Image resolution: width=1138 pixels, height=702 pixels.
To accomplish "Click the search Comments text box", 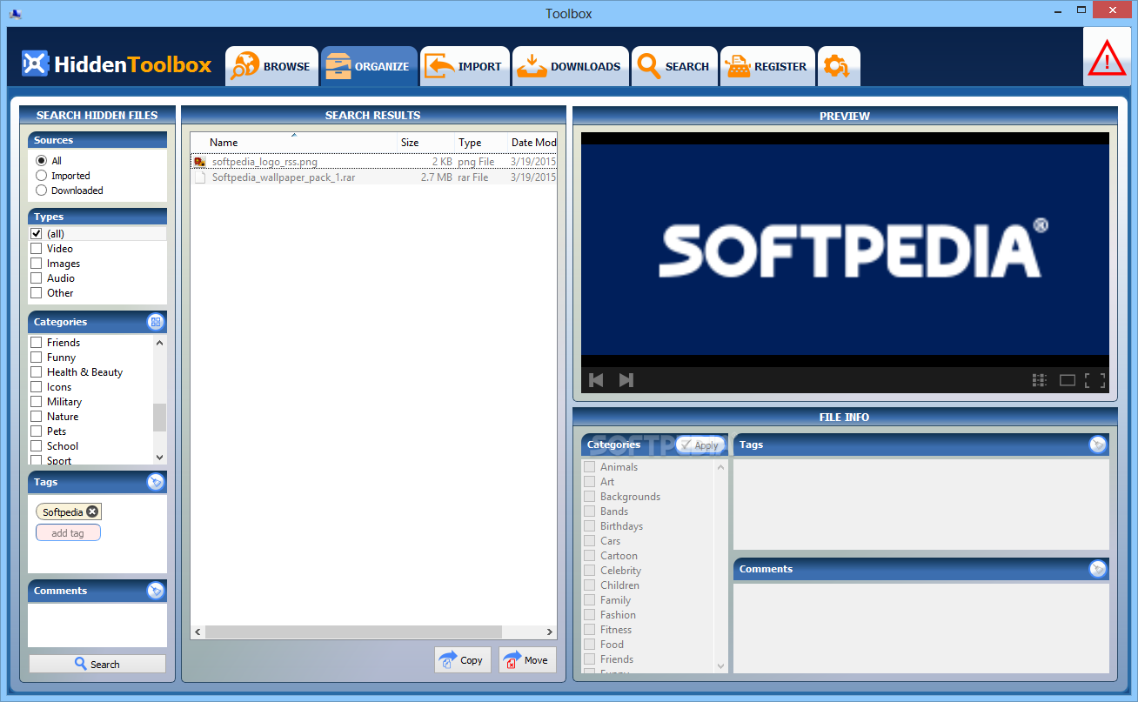I will tap(97, 625).
